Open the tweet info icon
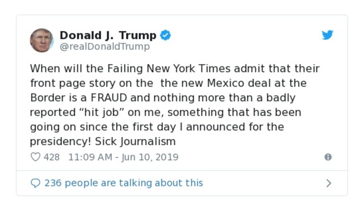This screenshot has height=212, width=364. point(328,157)
